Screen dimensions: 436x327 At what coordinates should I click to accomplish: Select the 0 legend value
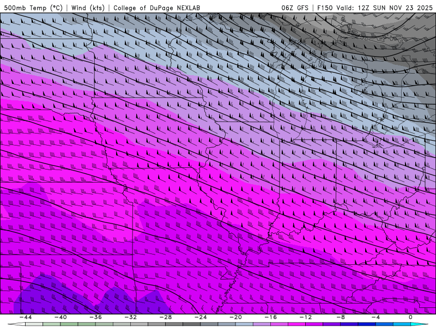tap(411, 317)
